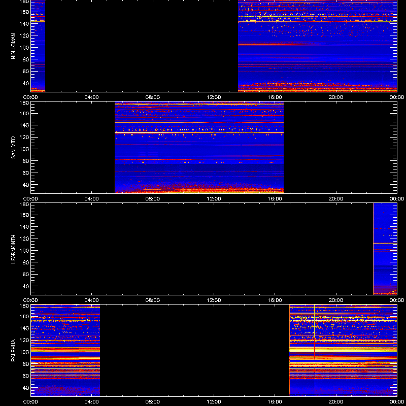Select the 12:00 time label below Holloman panel
This screenshot has height=406, width=406.
click(x=214, y=97)
